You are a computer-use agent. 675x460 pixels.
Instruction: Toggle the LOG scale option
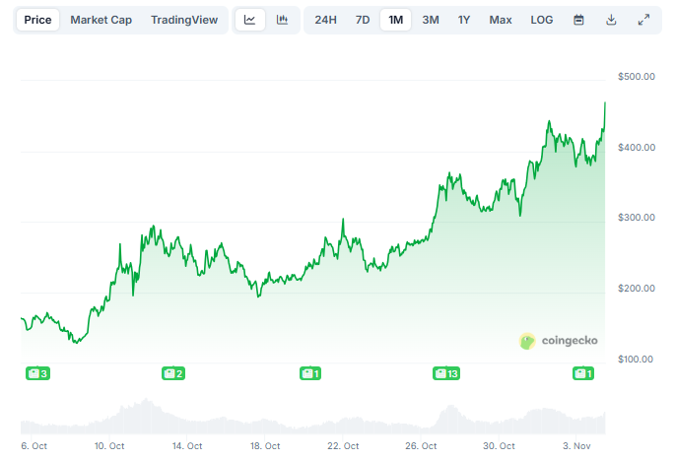[542, 20]
